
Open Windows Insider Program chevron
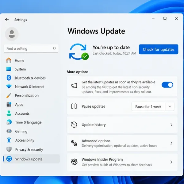point(171,162)
